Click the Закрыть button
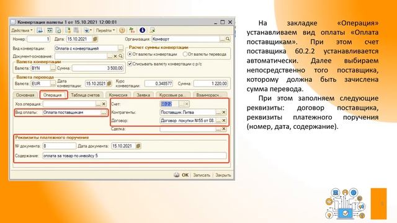Viewport: 397px width, 223px height. point(223,175)
